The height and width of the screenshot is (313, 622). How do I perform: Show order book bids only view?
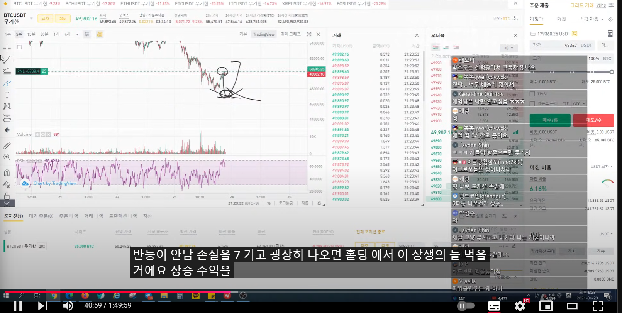[x=446, y=47]
